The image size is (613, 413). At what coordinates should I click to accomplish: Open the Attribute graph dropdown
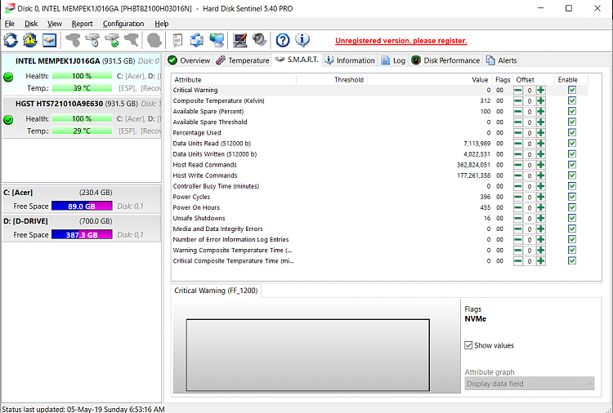point(530,384)
